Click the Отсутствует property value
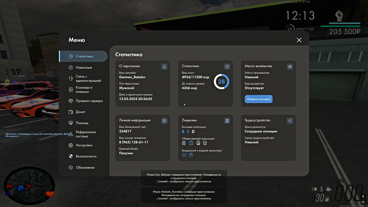The width and height of the screenshot is (368, 207). point(254,88)
